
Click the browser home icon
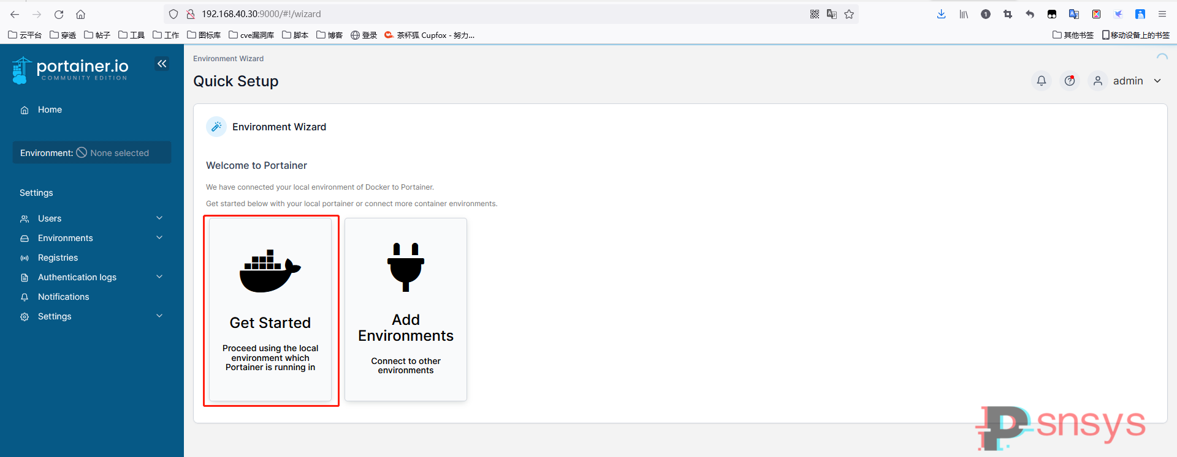80,14
